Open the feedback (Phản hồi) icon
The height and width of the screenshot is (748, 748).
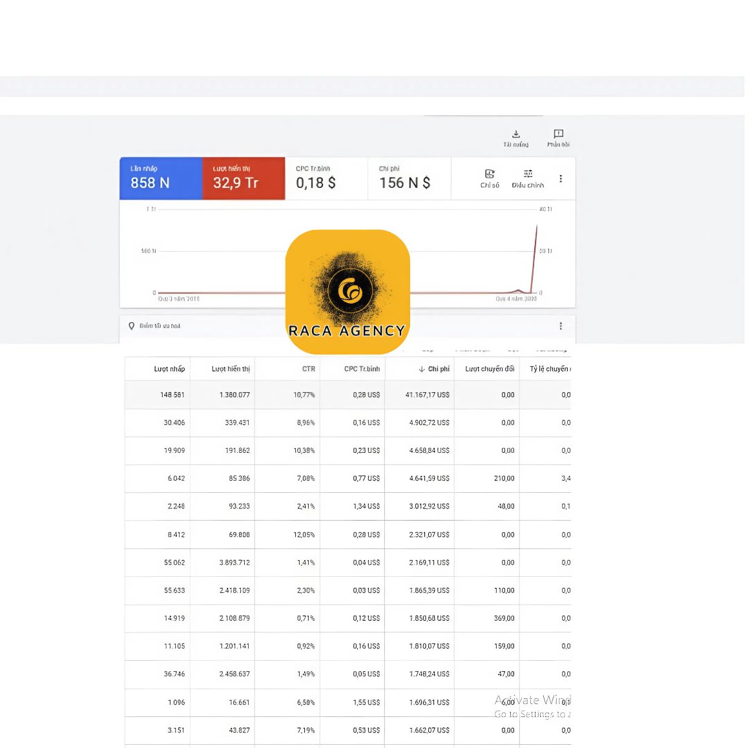(x=558, y=134)
